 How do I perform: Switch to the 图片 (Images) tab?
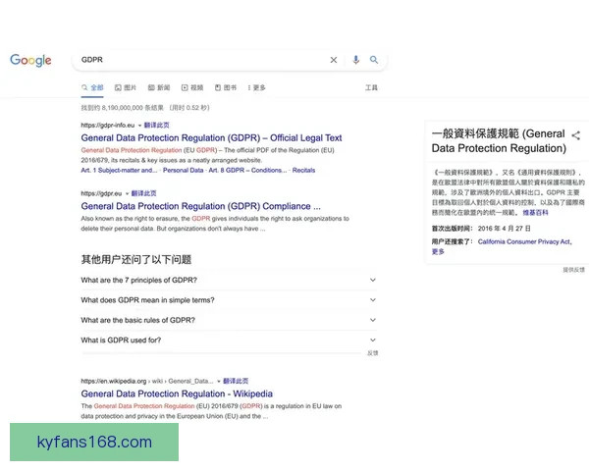(126, 87)
